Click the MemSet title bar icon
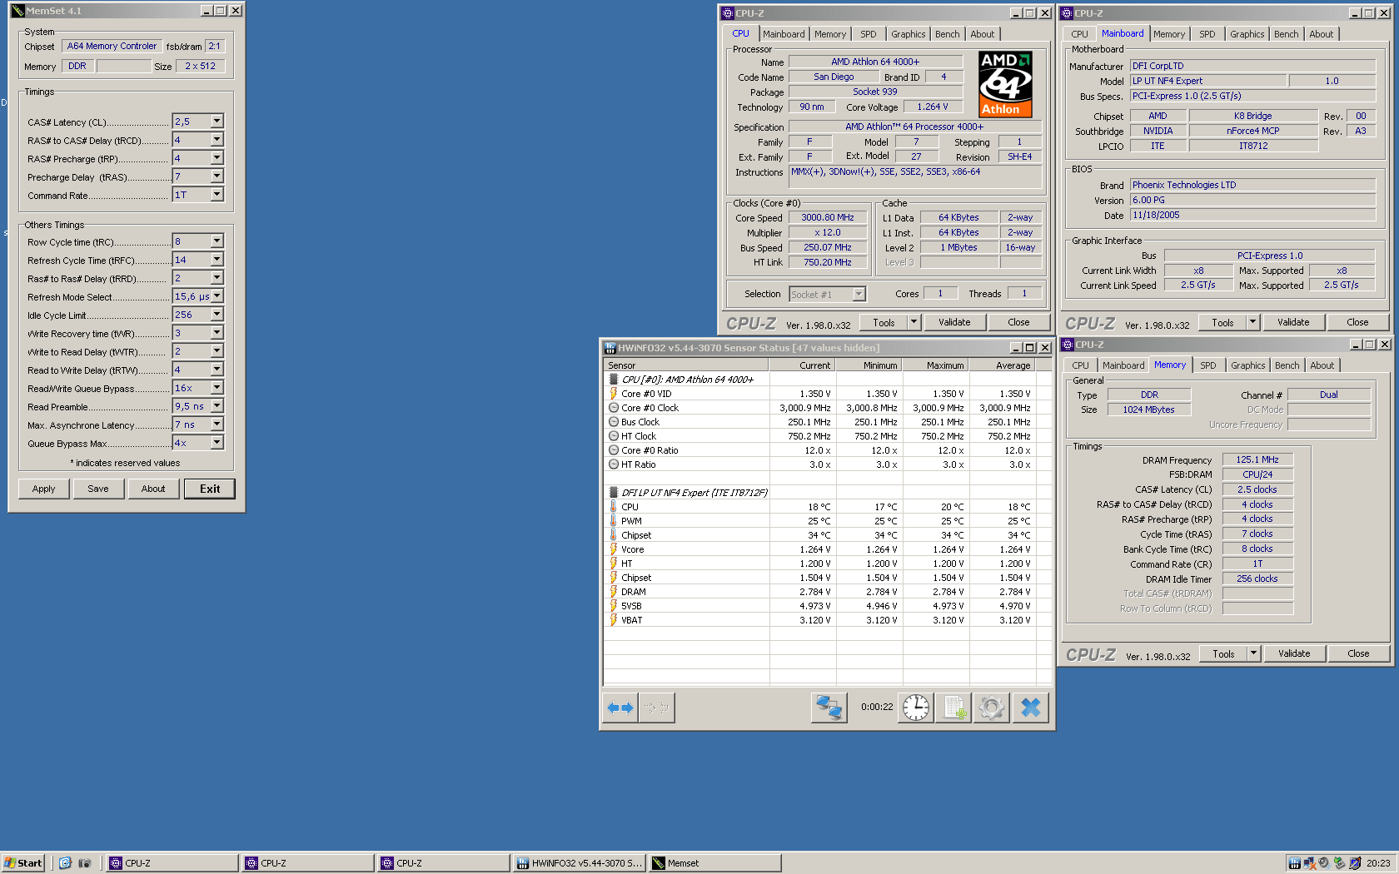Screen dimensions: 1399x874 (x=17, y=11)
